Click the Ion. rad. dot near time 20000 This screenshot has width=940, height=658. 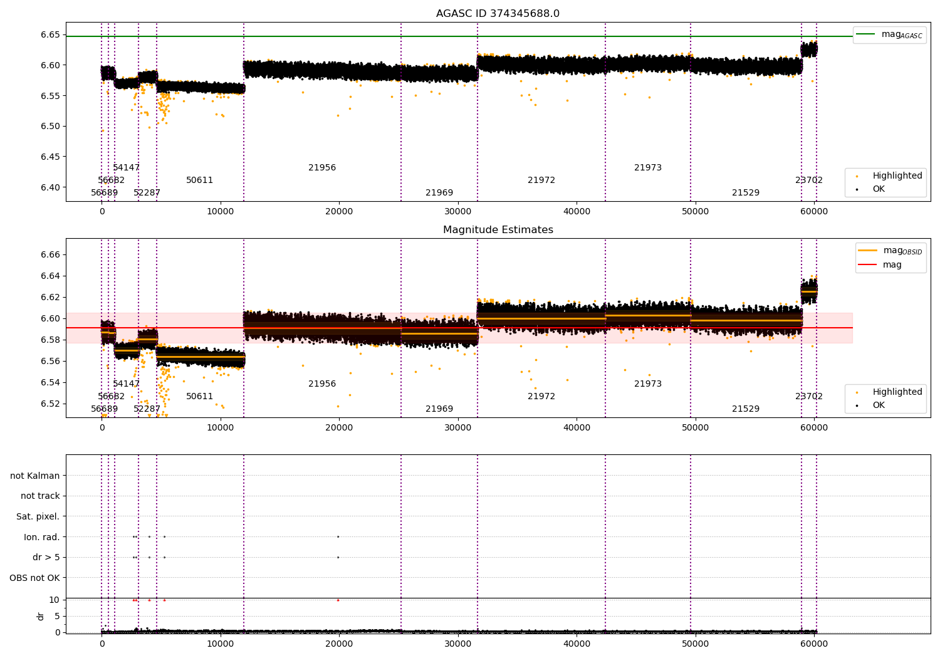[338, 536]
